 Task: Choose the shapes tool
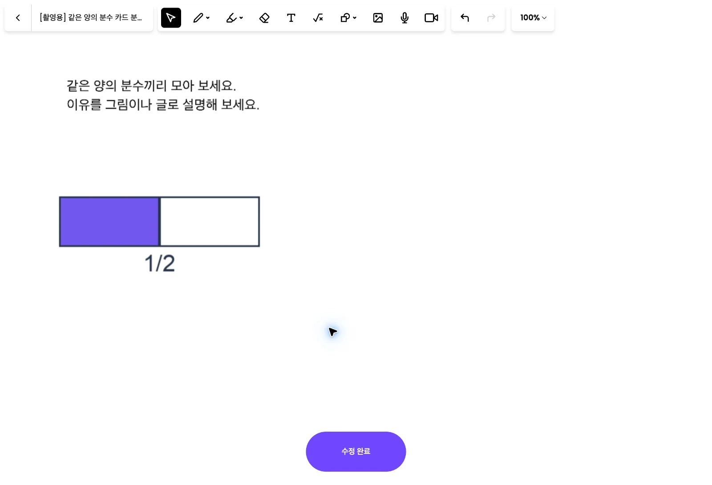(x=345, y=18)
